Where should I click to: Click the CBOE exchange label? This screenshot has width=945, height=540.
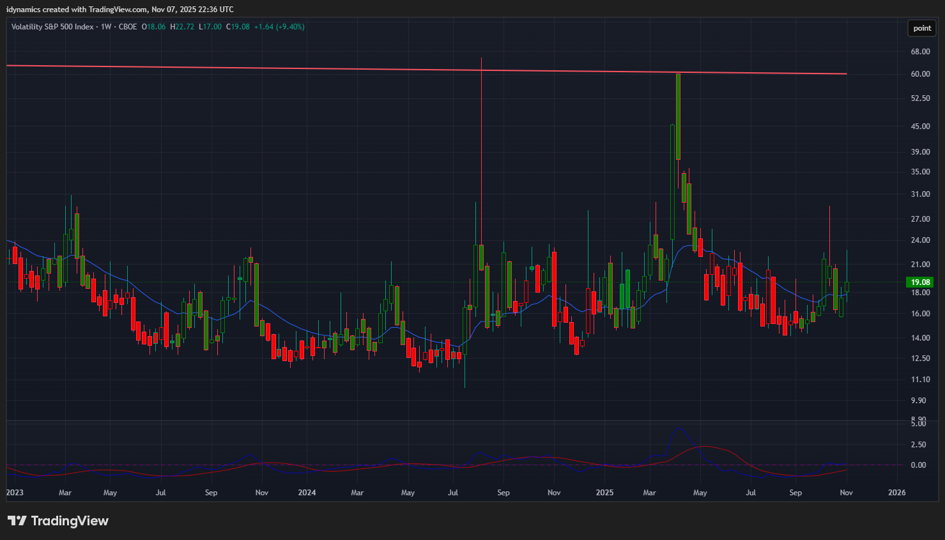(x=128, y=27)
